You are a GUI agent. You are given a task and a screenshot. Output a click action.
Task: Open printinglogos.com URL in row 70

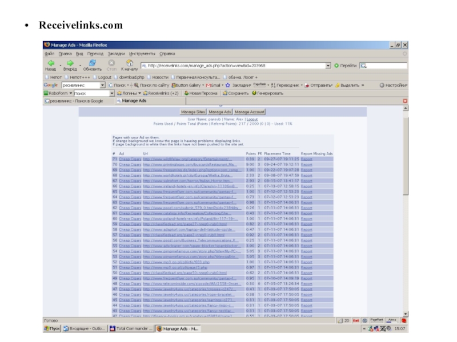(190, 165)
